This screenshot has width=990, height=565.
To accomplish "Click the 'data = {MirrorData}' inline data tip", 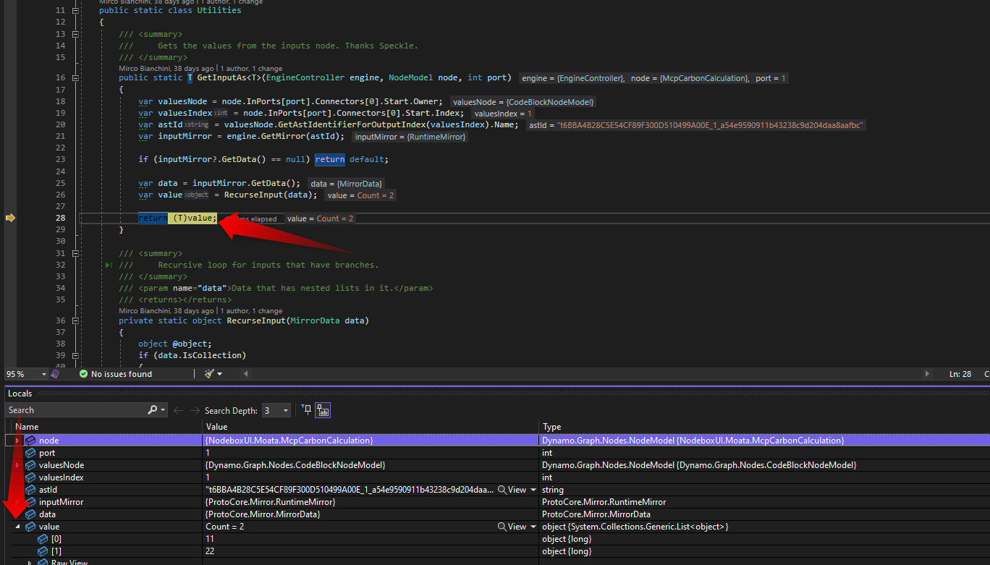I will 347,184.
